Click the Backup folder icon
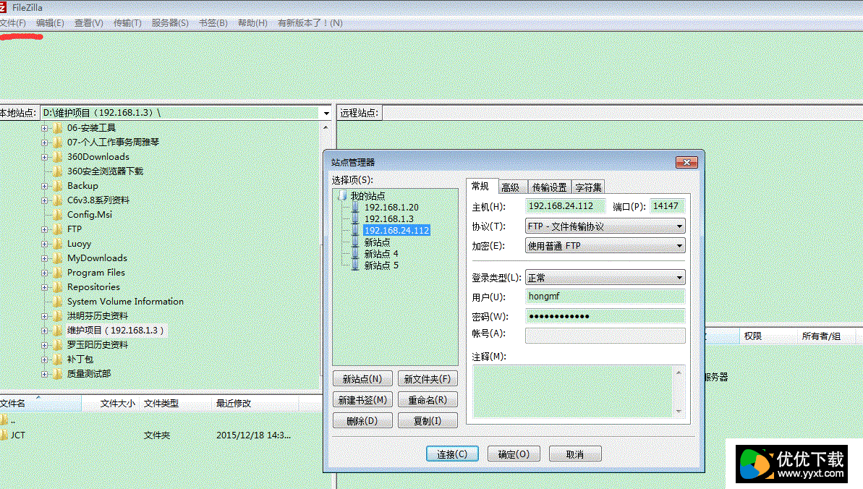 [57, 186]
